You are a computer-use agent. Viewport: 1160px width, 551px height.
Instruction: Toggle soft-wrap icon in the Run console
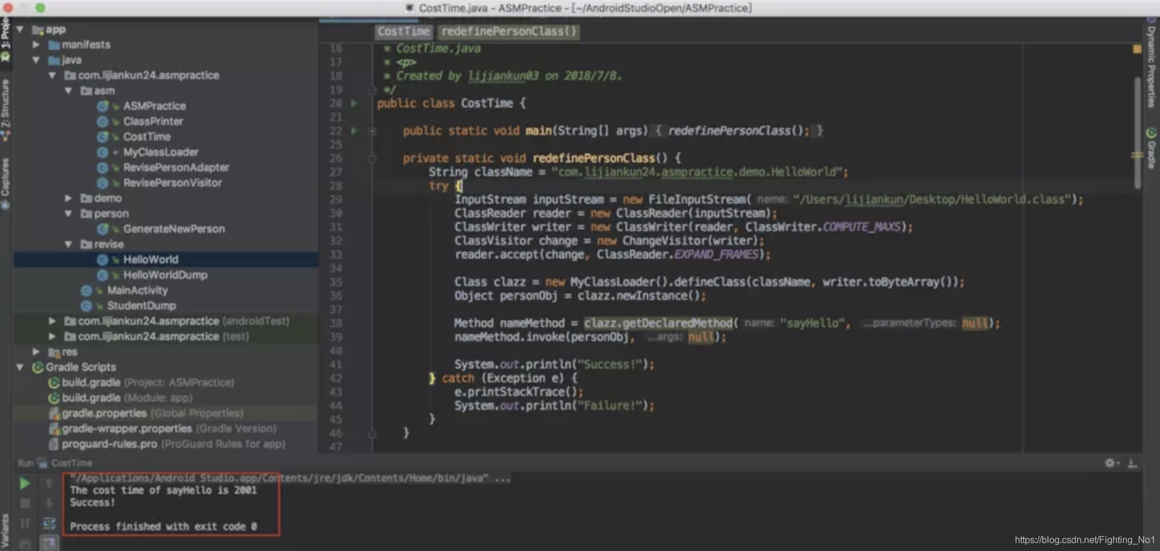[49, 524]
